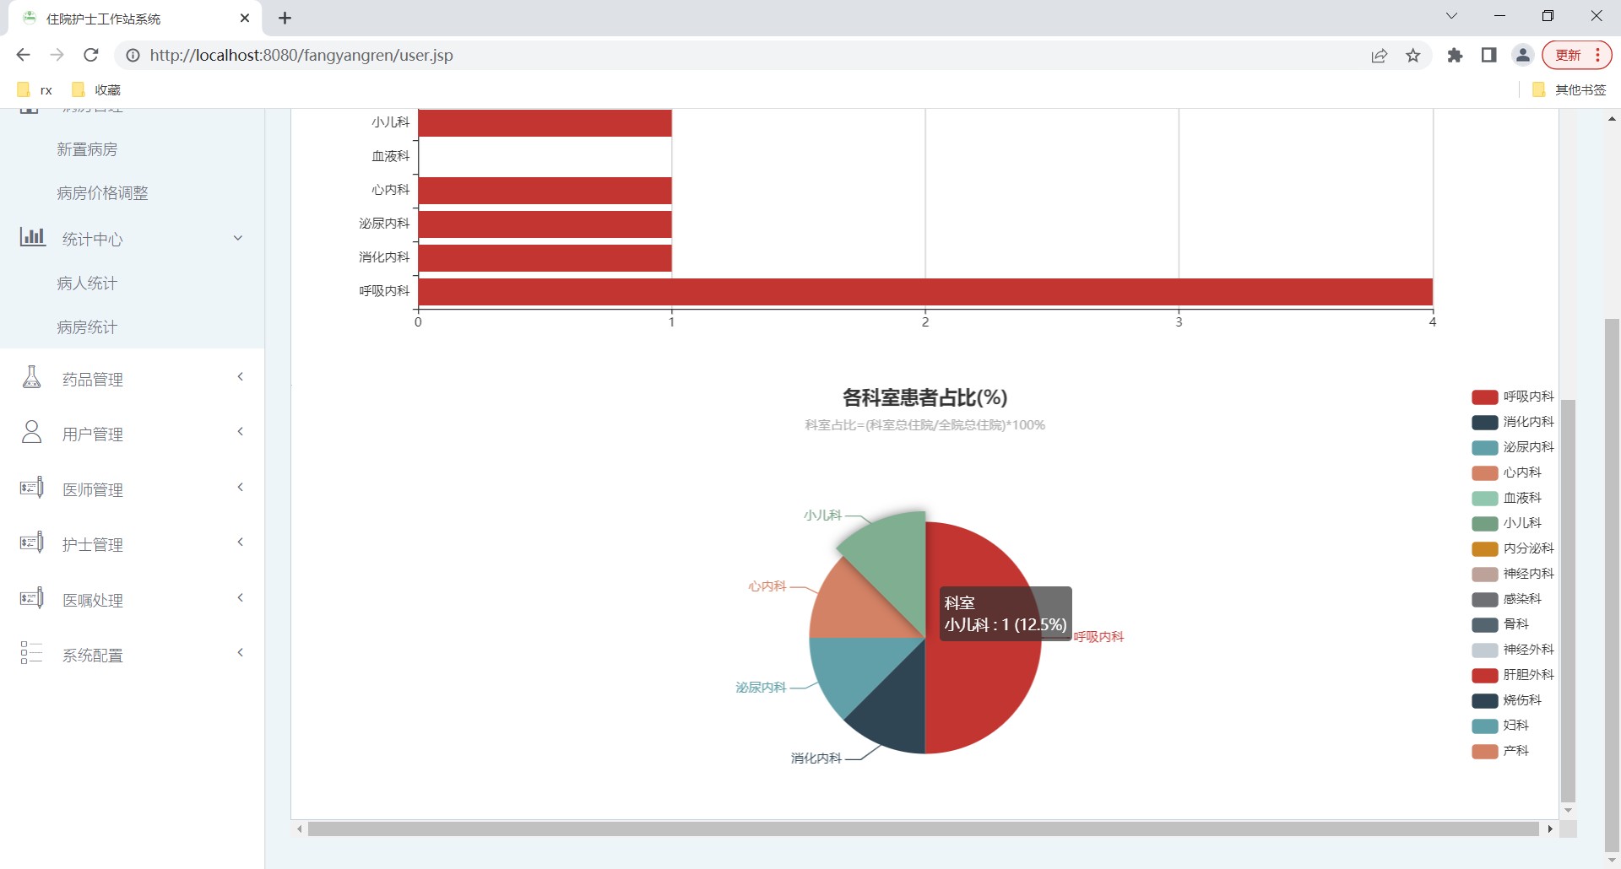
Task: Click the flask icon beside 药品管理
Action: tap(31, 377)
